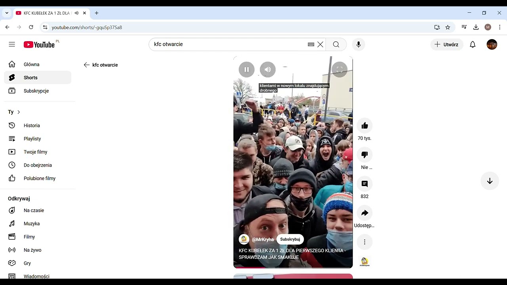This screenshot has height=285, width=507.
Task: Open the 832 comments
Action: tap(364, 184)
